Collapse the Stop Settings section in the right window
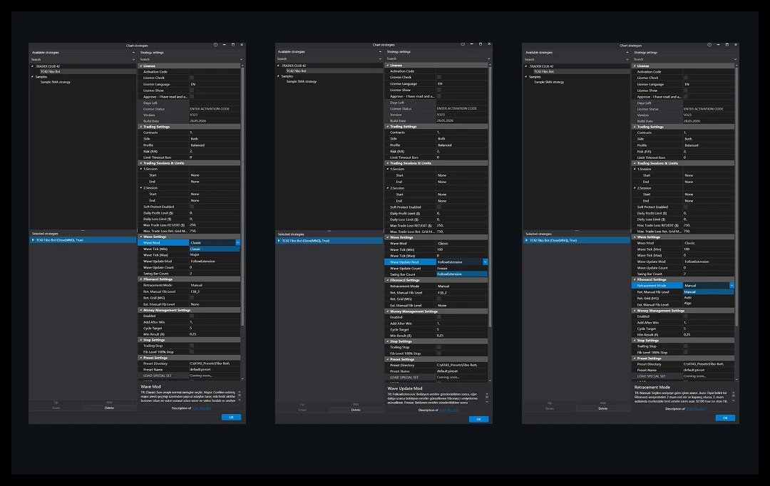This screenshot has height=486, width=770. tap(635, 340)
